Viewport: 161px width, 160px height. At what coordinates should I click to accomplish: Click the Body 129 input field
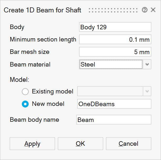coord(115,27)
